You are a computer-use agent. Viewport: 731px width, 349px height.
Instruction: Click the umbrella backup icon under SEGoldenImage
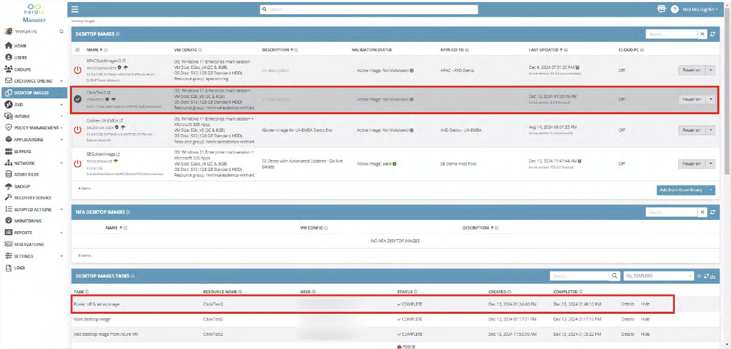point(116,161)
